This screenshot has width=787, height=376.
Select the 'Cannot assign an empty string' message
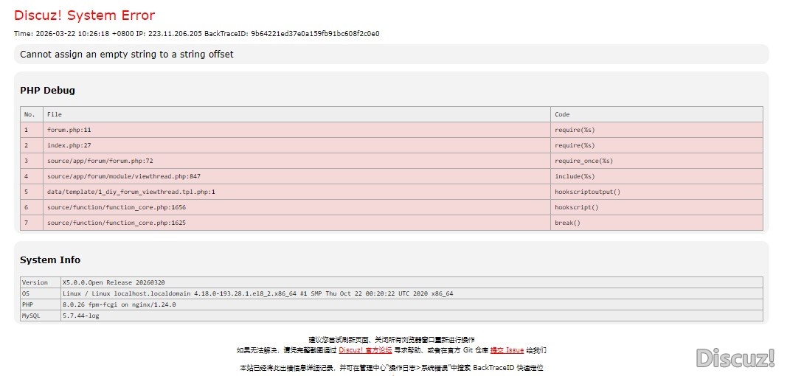[x=126, y=55]
